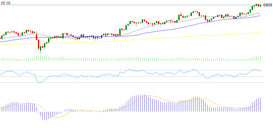
Task: Click the last MACD histogram bar on the right
Action: 261,104
